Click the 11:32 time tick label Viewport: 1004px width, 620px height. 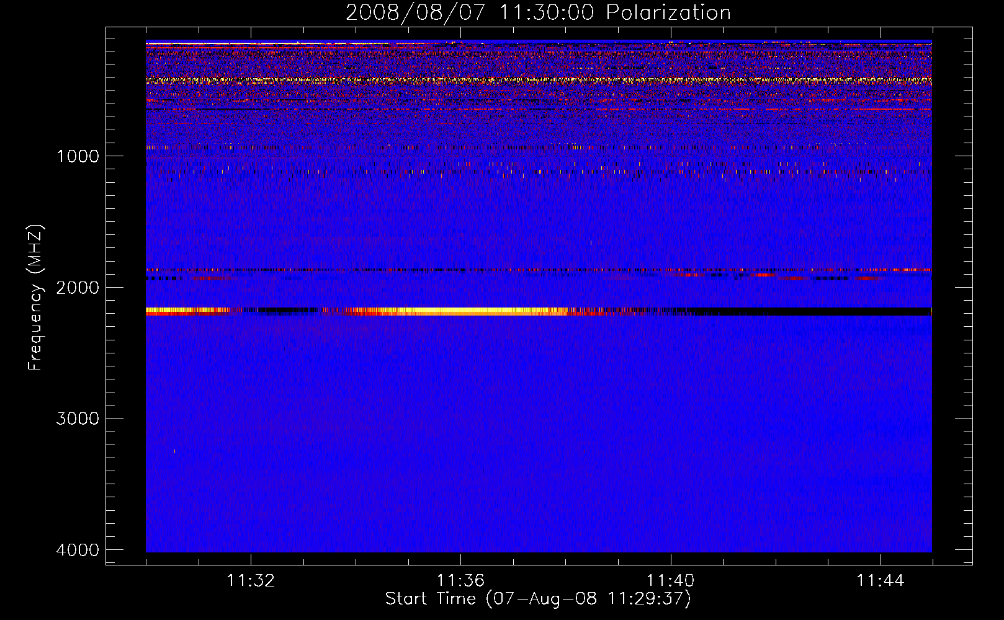[x=251, y=581]
